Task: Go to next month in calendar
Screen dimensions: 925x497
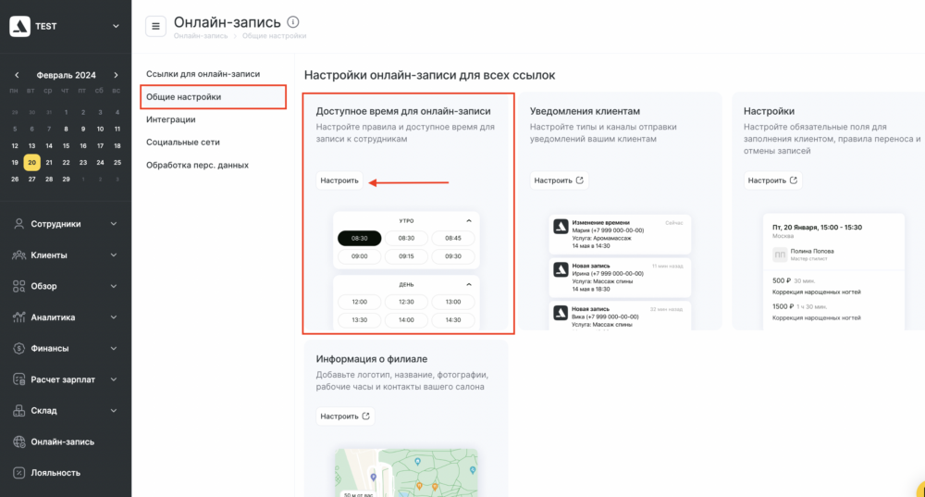Action: pos(116,75)
